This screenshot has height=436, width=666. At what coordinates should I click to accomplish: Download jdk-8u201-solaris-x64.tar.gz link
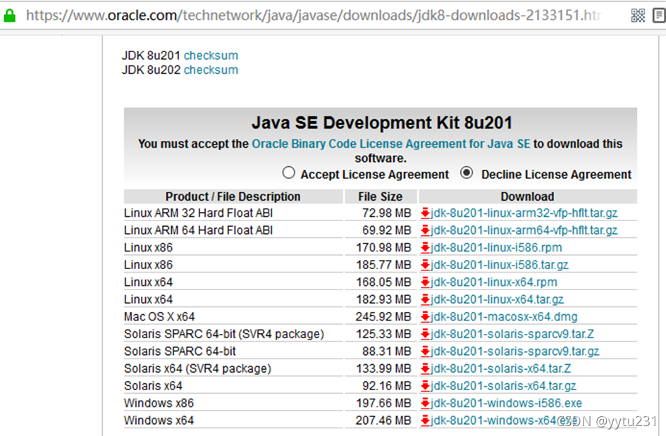pyautogui.click(x=503, y=386)
